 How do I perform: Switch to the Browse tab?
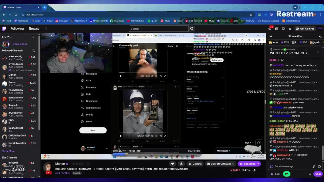(x=34, y=29)
